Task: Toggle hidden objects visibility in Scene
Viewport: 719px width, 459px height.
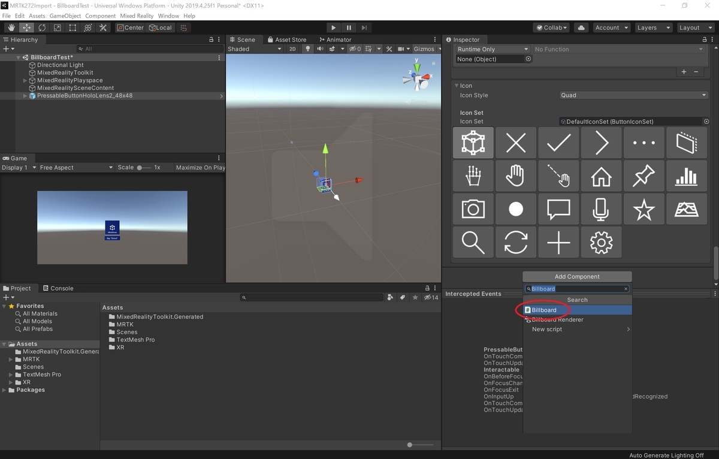Action: point(355,49)
